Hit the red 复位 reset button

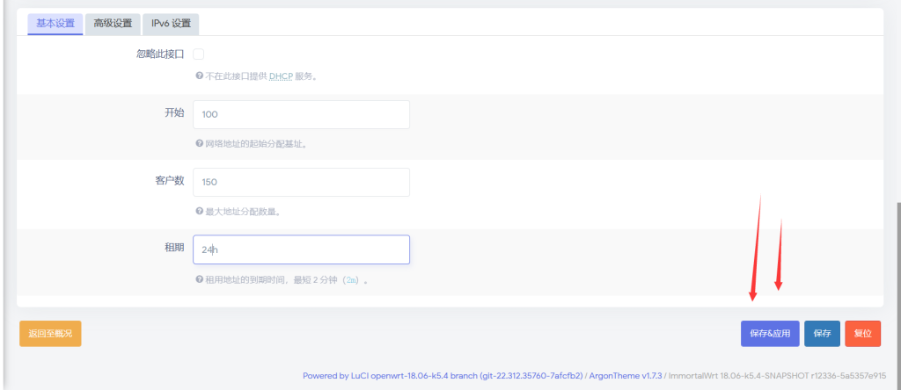tap(862, 334)
